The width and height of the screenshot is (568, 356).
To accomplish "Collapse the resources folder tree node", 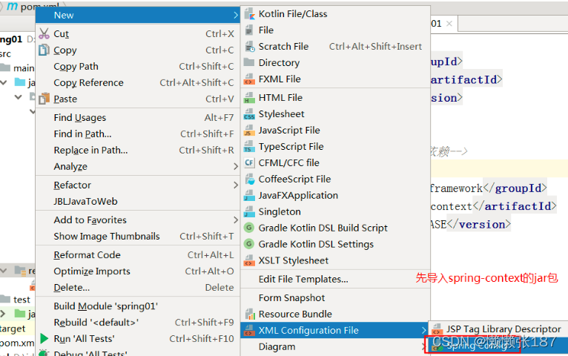I will coord(4,271).
